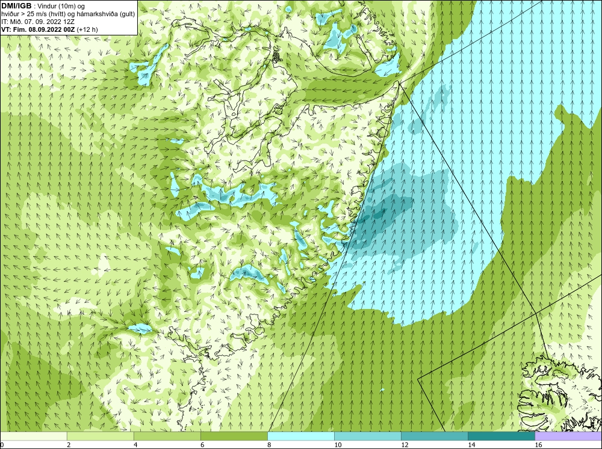Click the legend value label '4'

point(135,445)
